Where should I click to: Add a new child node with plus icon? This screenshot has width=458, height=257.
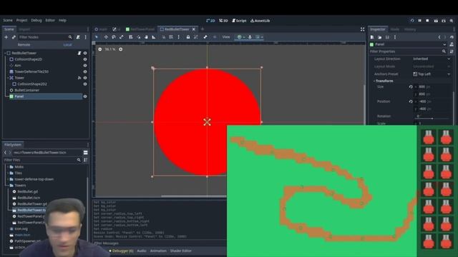(6, 37)
